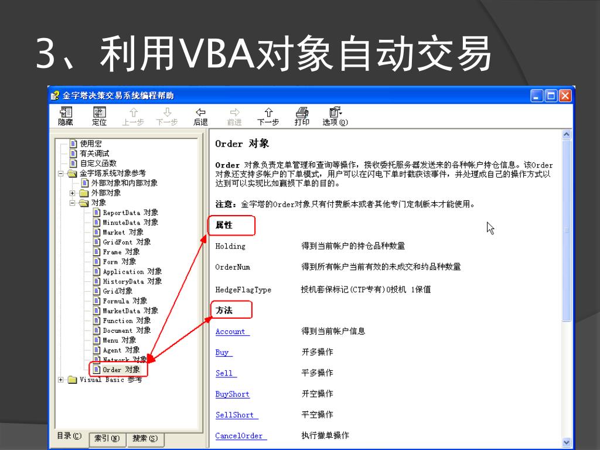Viewport: 600px width, 450px height.
Task: Switch to the 索引(N) tab
Action: (x=107, y=438)
